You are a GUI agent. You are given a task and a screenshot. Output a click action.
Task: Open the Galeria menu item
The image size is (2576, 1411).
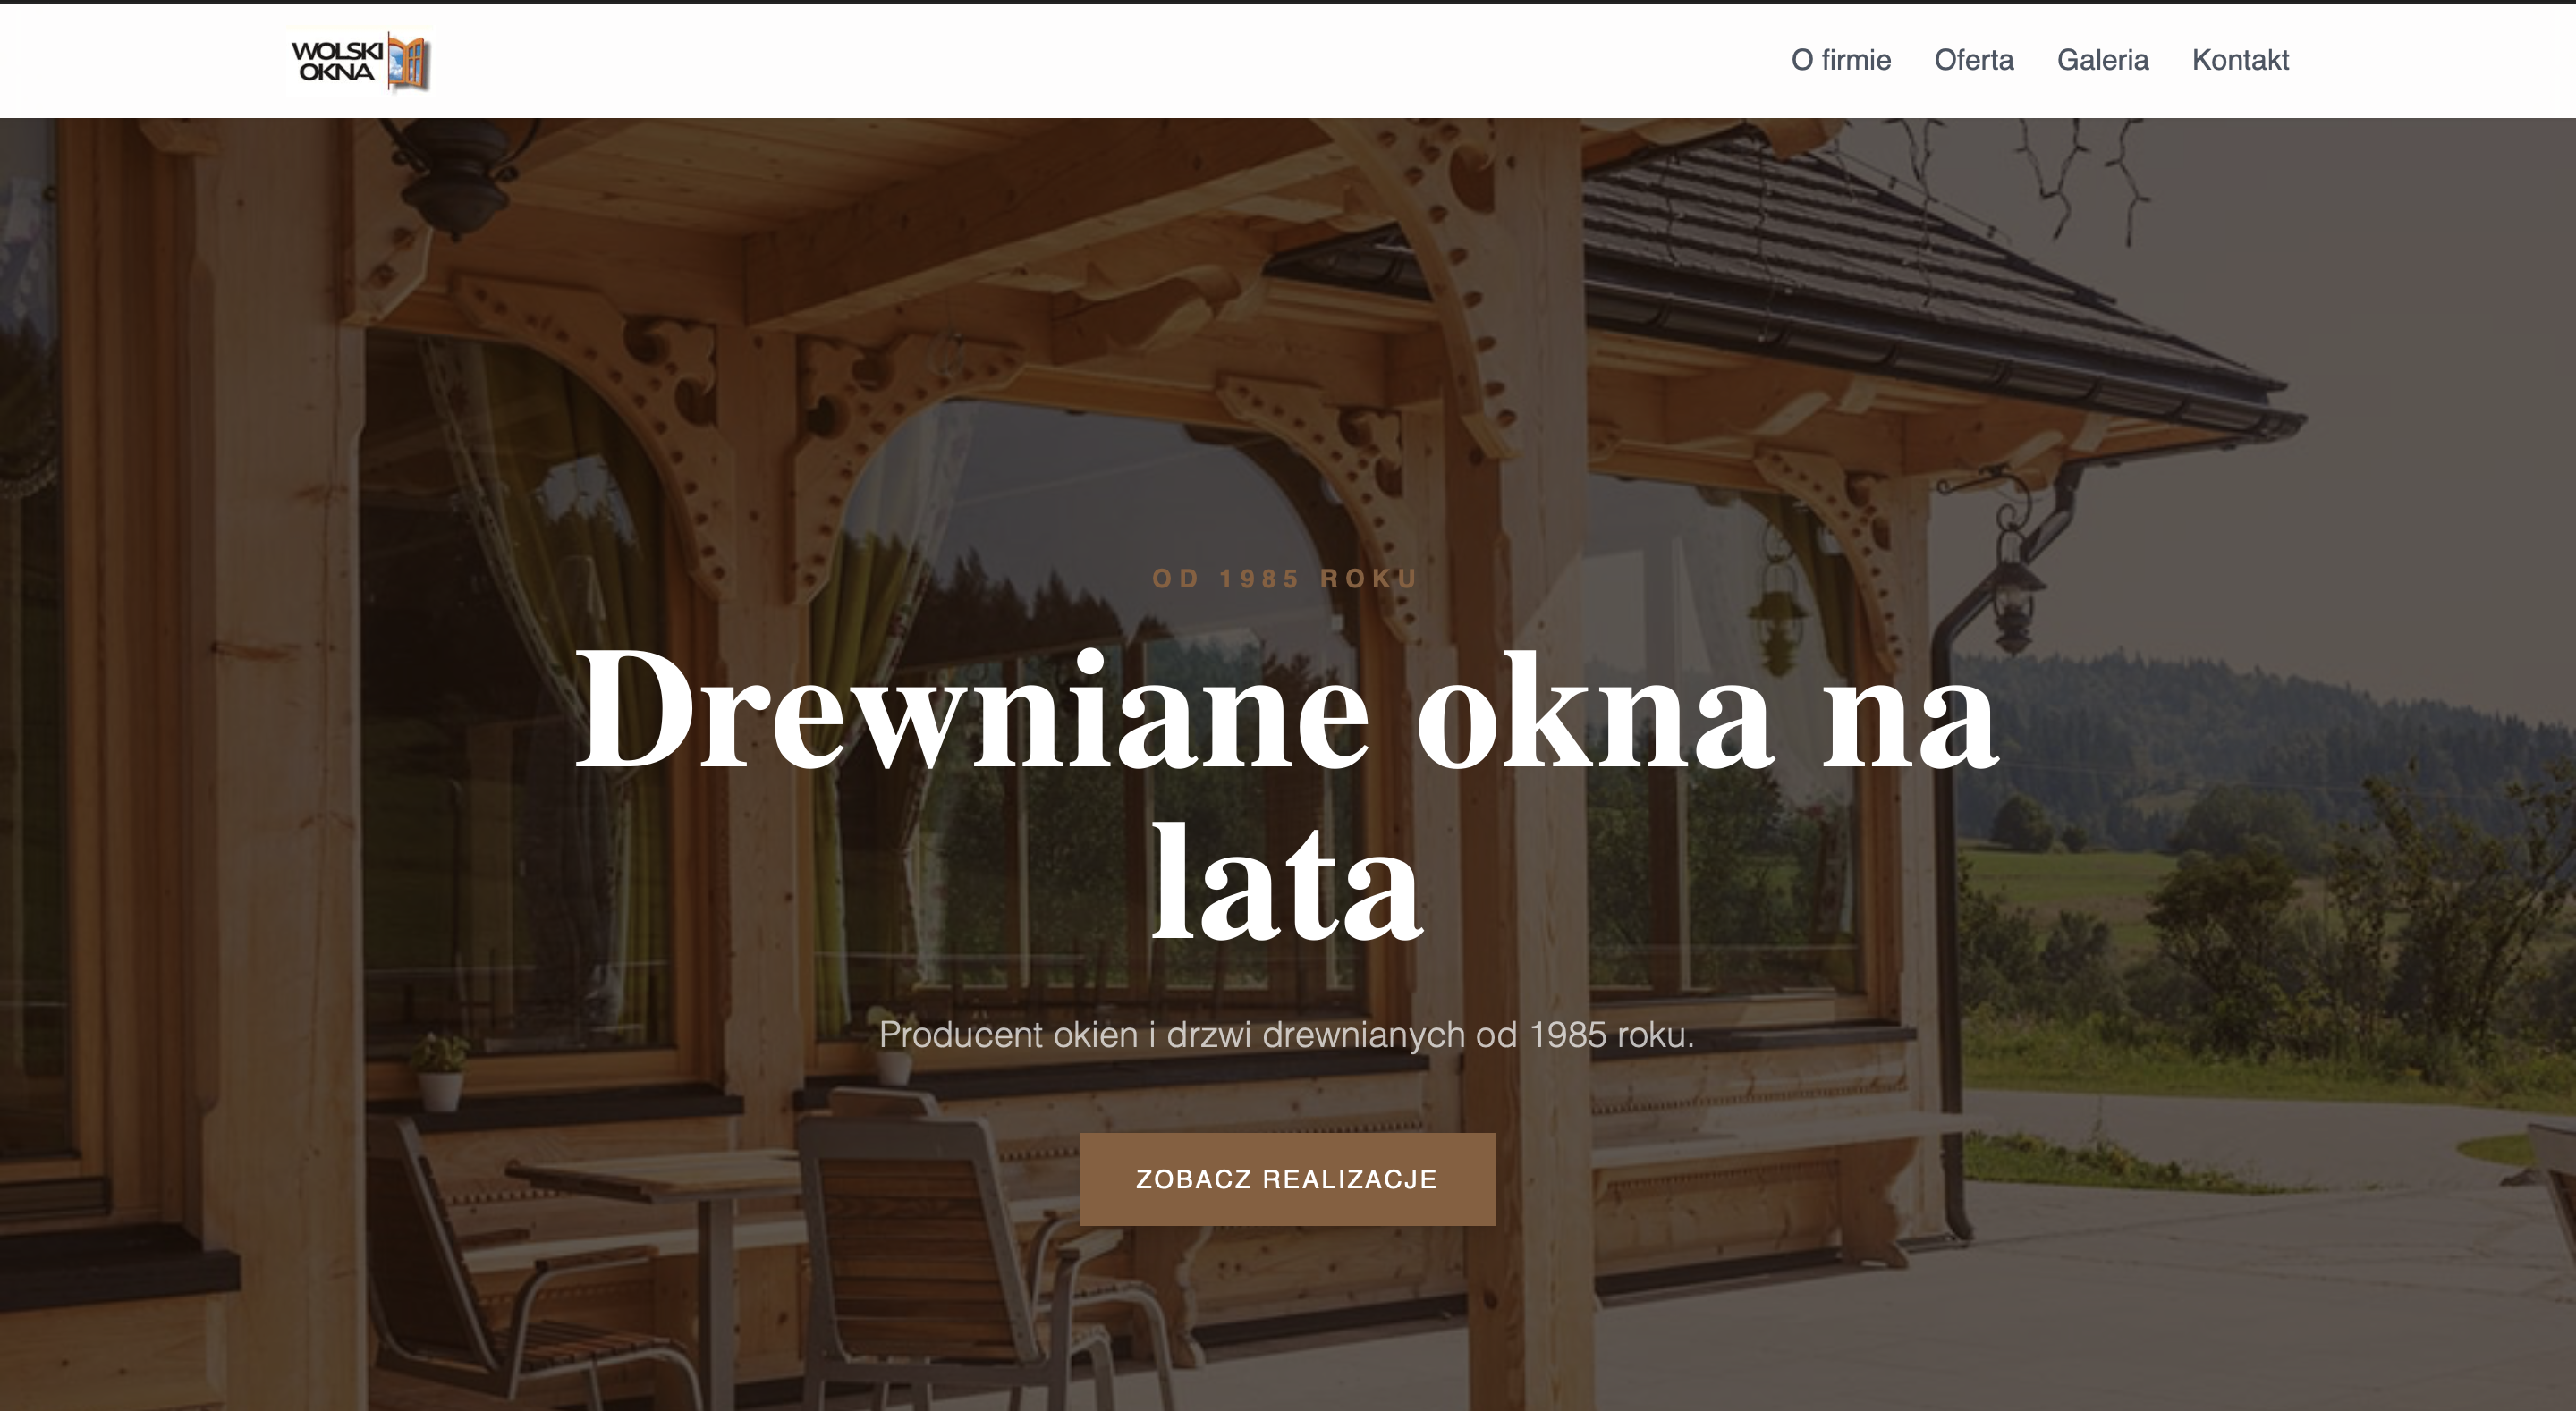[2103, 60]
